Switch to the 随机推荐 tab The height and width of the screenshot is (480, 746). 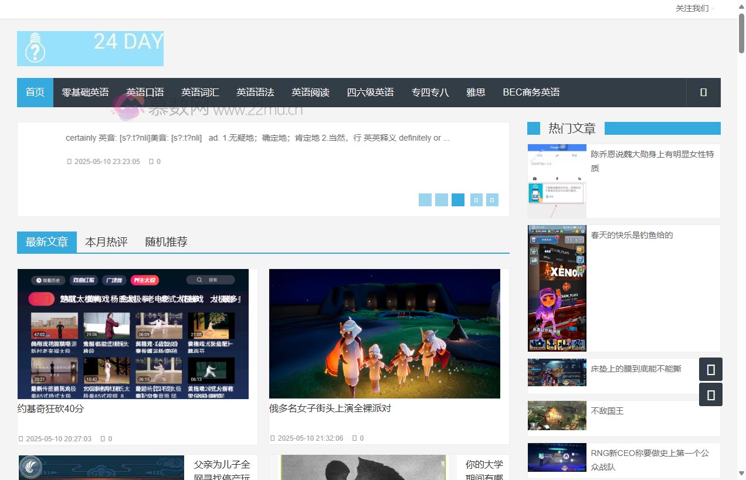pos(166,242)
